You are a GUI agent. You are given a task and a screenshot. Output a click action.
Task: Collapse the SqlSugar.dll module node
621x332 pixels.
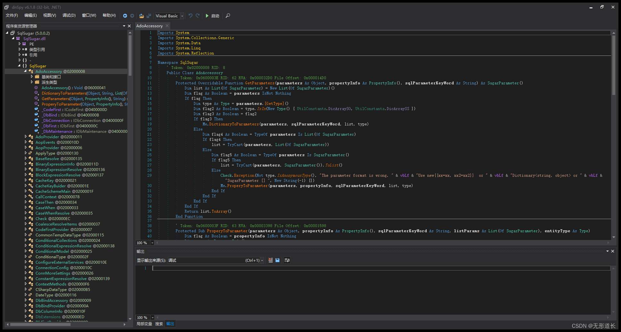13,38
